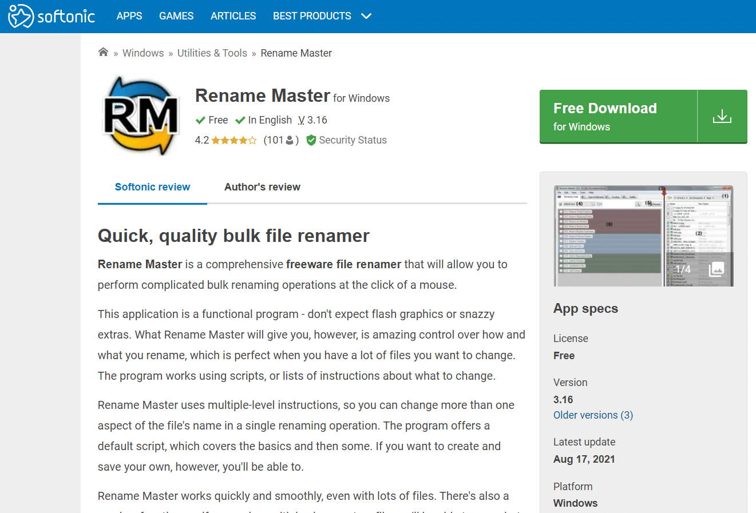Open the APPS menu
The width and height of the screenshot is (756, 513).
[x=129, y=16]
